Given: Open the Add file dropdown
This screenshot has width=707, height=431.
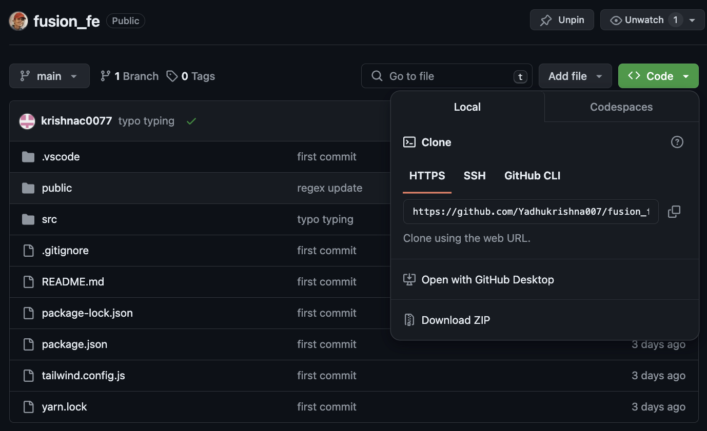Looking at the screenshot, I should [575, 76].
